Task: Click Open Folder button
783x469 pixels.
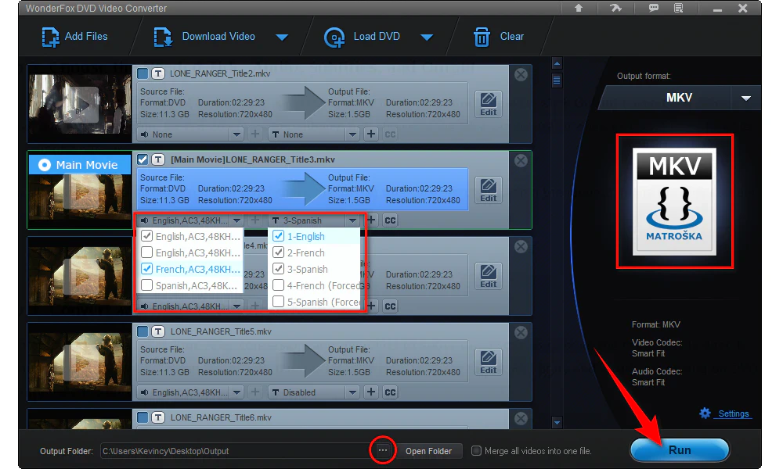Action: 428,451
